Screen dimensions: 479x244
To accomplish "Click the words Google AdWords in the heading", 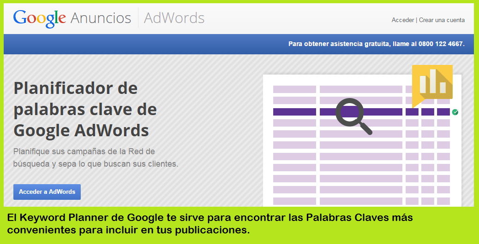I will coord(81,131).
